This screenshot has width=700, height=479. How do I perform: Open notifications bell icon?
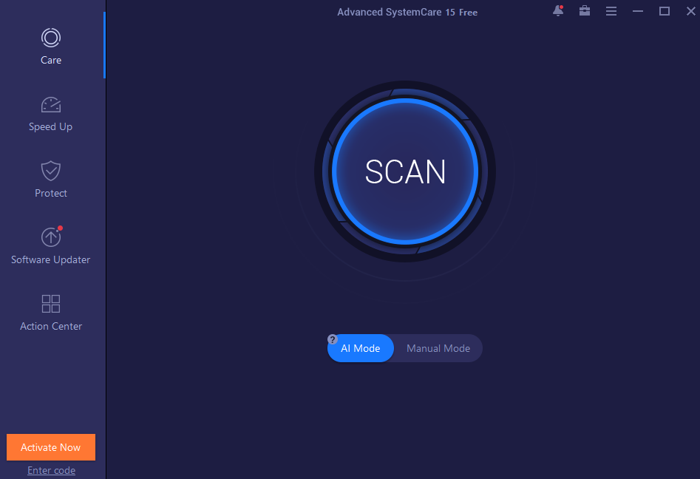coord(558,11)
